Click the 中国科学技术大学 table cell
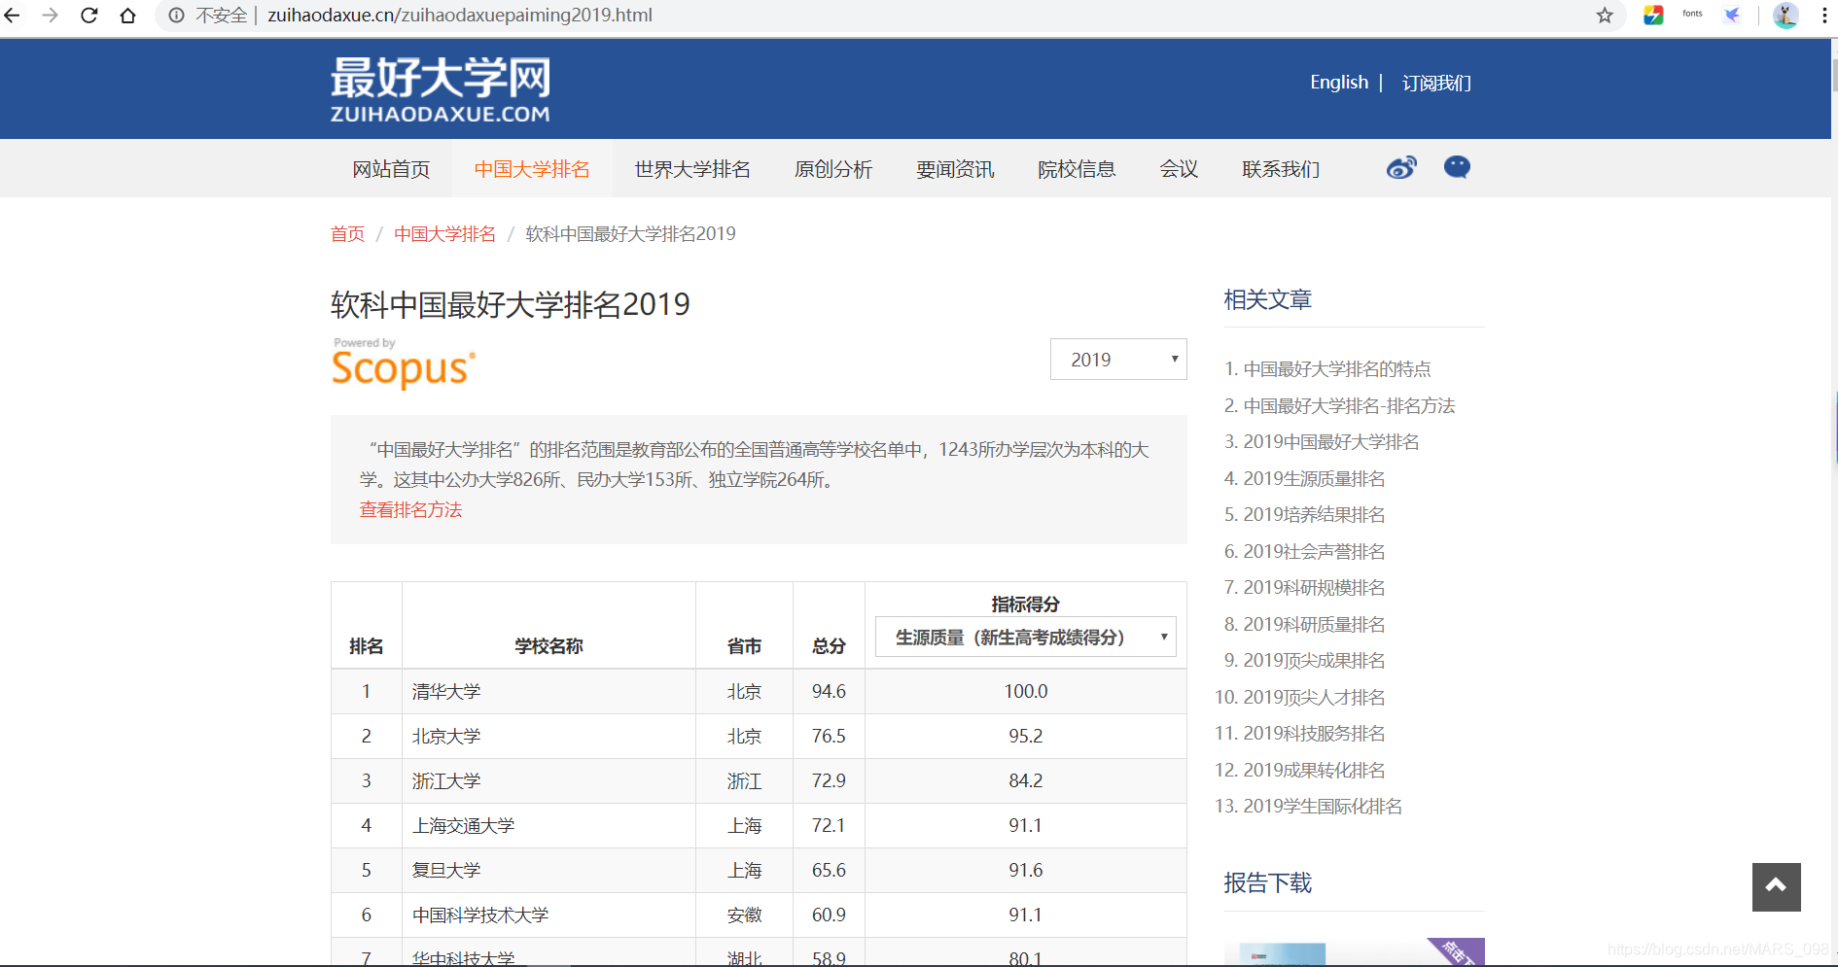This screenshot has height=967, width=1838. point(548,915)
